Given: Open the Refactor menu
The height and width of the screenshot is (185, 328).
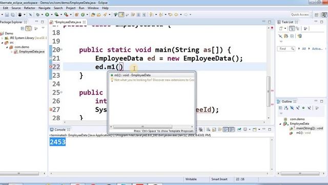Looking at the screenshot, I should 30,8.
